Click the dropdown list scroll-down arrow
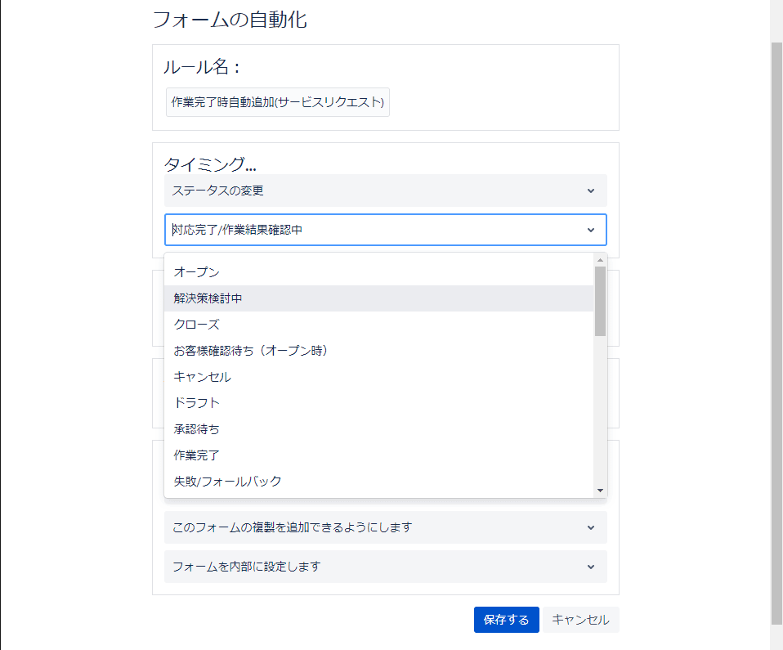The height and width of the screenshot is (650, 783). click(600, 491)
